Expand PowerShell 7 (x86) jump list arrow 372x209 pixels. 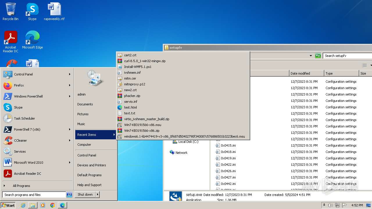pos(70,129)
